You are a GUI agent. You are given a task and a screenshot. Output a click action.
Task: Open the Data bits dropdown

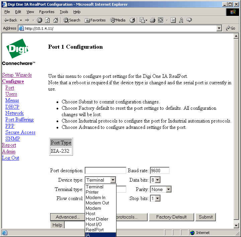pyautogui.click(x=158, y=180)
